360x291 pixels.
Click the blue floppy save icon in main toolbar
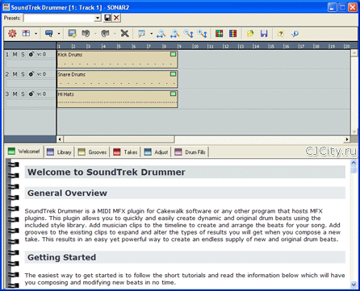264,34
